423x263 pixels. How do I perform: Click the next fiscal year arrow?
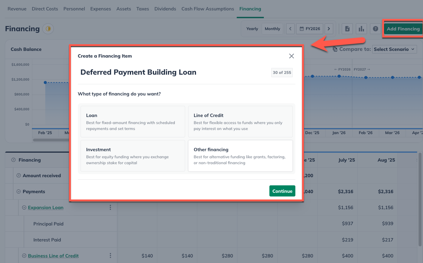click(329, 29)
